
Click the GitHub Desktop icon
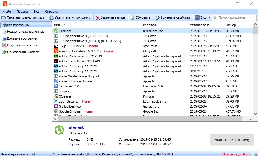(x=56, y=106)
